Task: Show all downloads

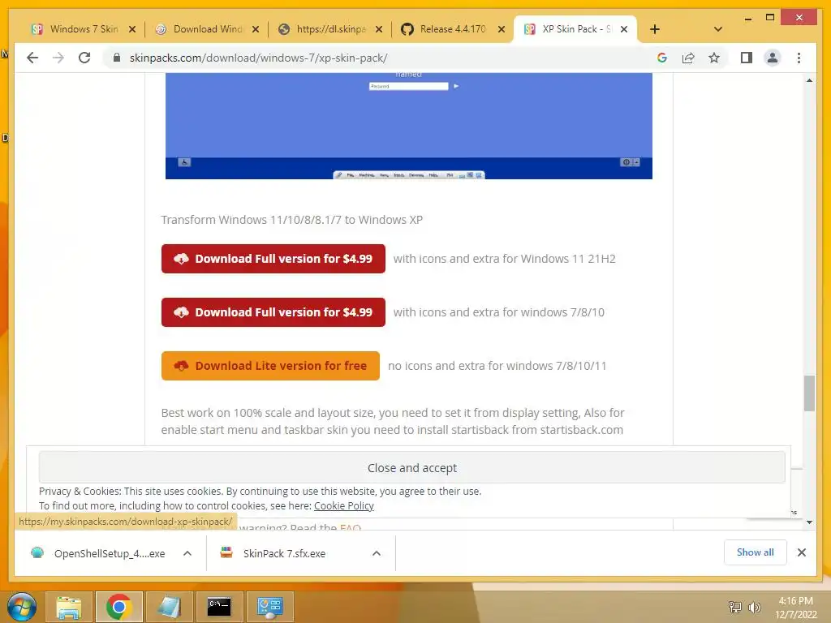Action: [x=756, y=552]
